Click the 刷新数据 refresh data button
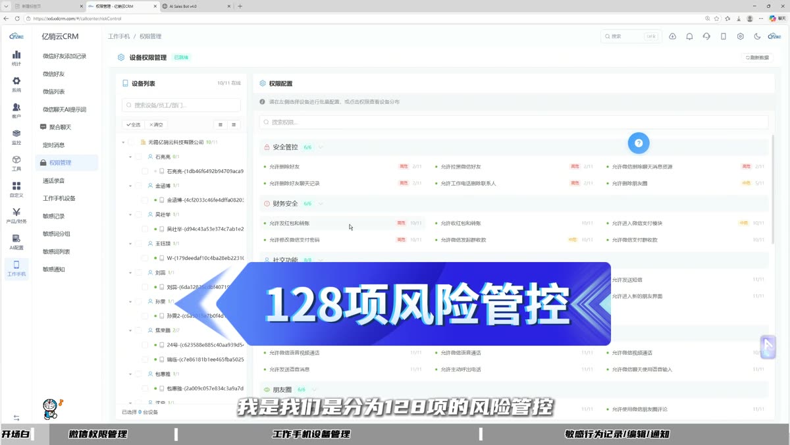The height and width of the screenshot is (445, 790). tap(757, 57)
